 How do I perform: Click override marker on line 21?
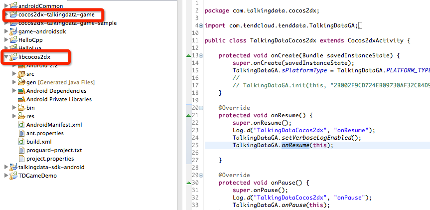coord(188,116)
